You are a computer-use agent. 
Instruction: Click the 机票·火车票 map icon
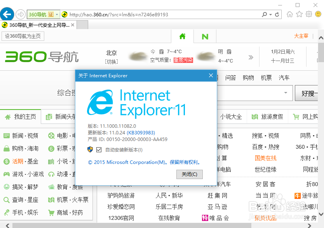tap(51, 200)
